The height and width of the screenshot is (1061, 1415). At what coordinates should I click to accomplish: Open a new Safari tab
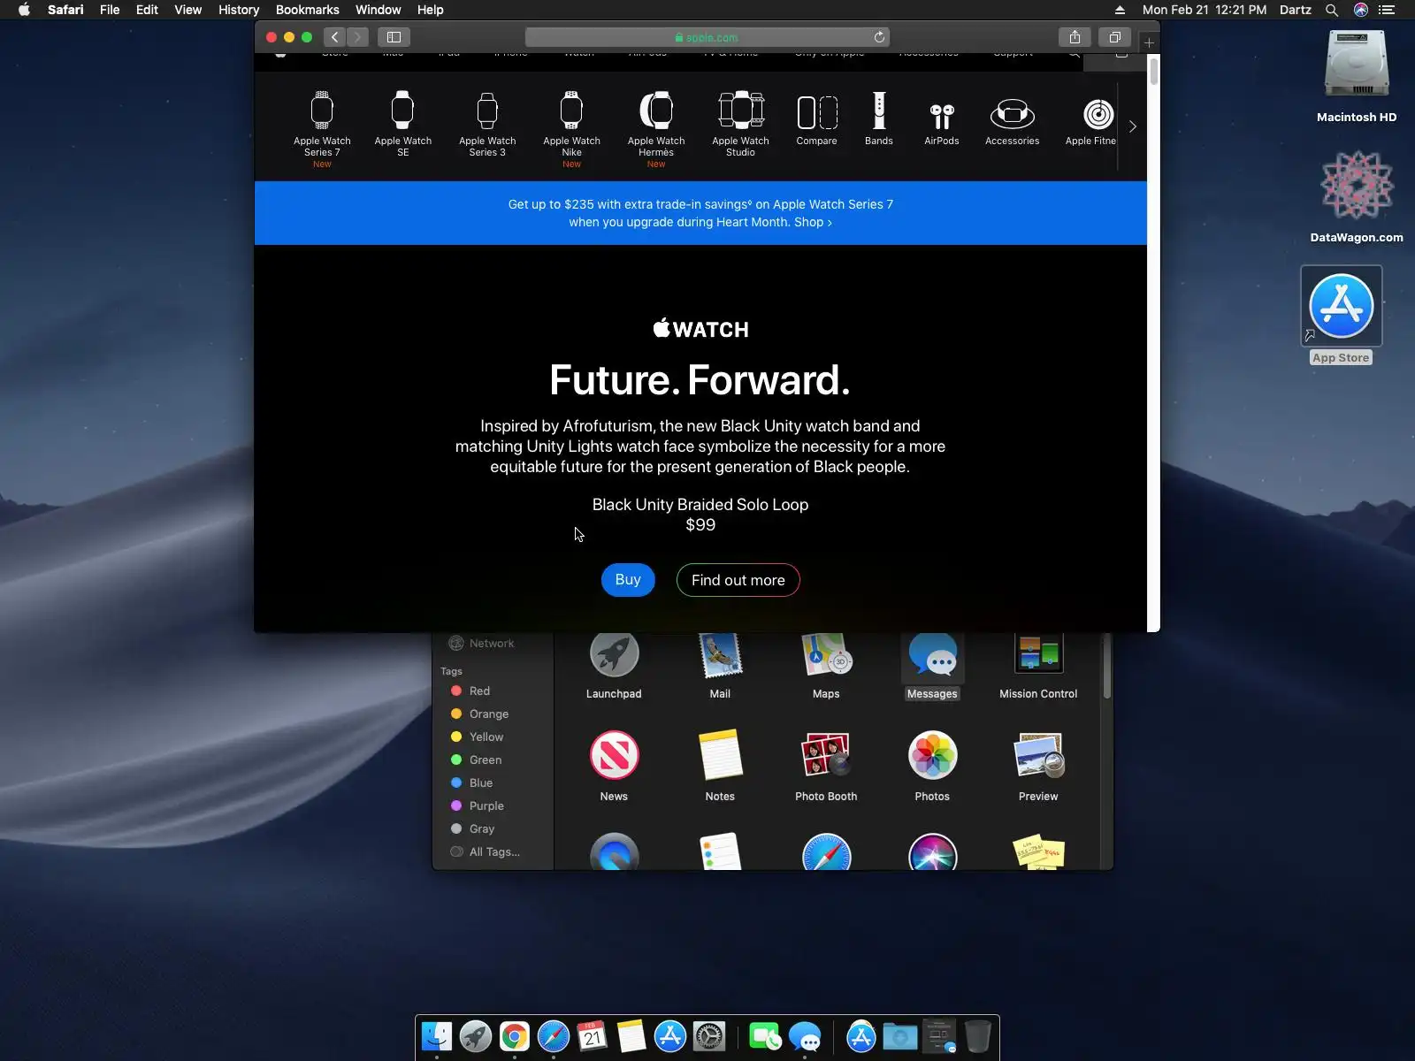1149,42
